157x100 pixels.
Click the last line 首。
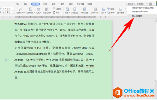pyautogui.click(x=17, y=78)
